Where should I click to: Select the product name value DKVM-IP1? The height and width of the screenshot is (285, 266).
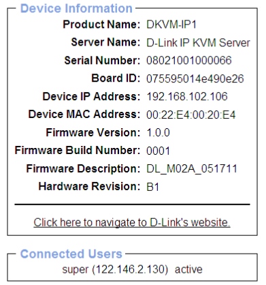pyautogui.click(x=171, y=25)
